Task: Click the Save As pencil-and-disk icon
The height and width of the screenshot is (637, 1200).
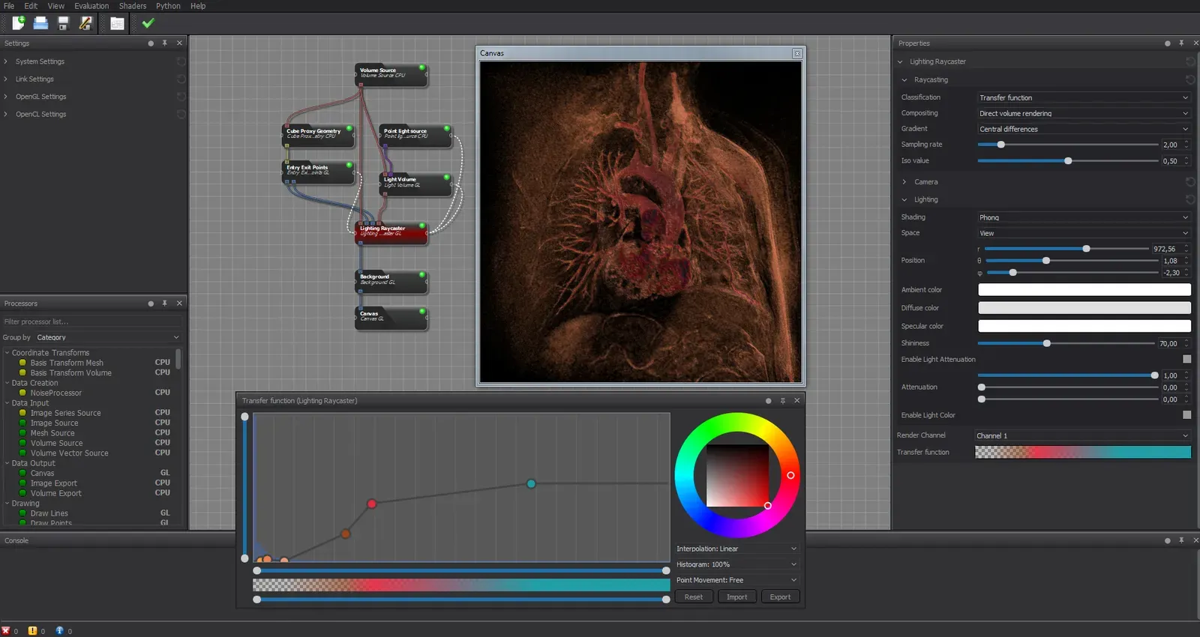Action: (x=85, y=23)
